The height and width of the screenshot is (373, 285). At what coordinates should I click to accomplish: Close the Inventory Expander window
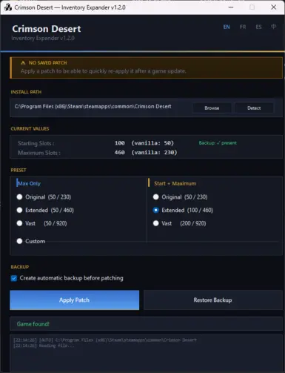point(274,7)
